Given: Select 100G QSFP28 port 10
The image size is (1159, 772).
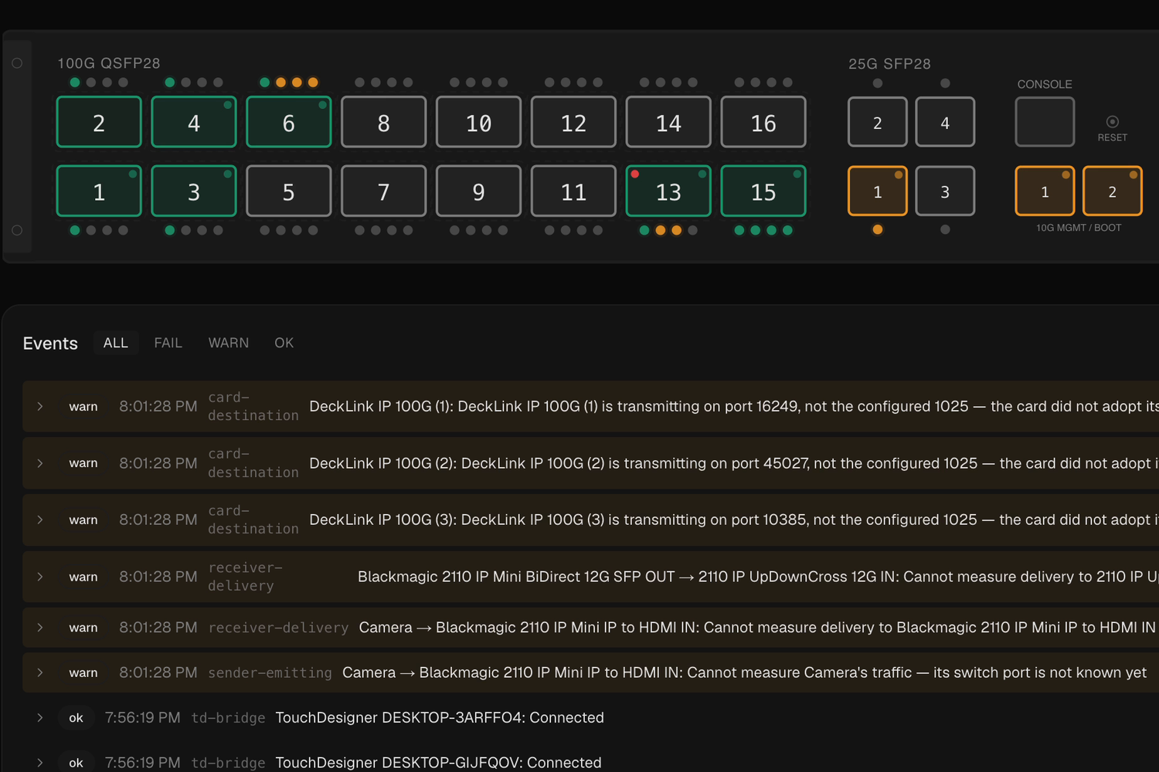Looking at the screenshot, I should (x=478, y=122).
